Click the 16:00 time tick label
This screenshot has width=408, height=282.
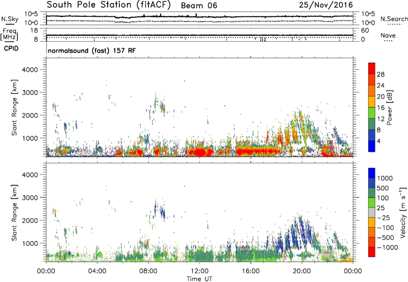(x=250, y=271)
